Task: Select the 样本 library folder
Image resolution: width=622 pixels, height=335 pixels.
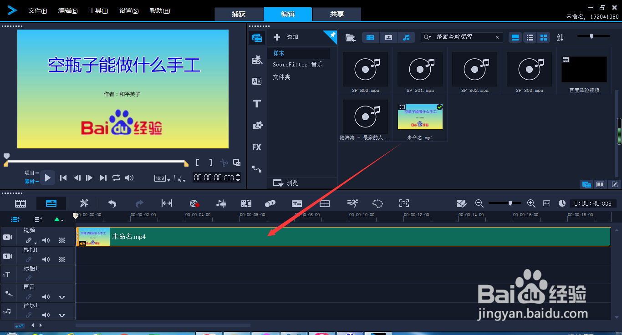Action: click(299, 53)
